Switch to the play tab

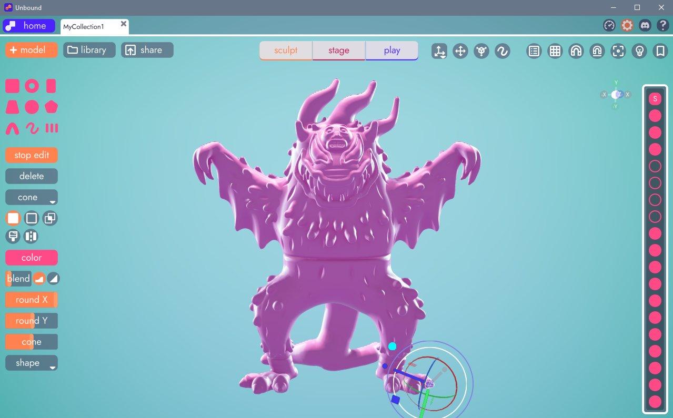[392, 50]
